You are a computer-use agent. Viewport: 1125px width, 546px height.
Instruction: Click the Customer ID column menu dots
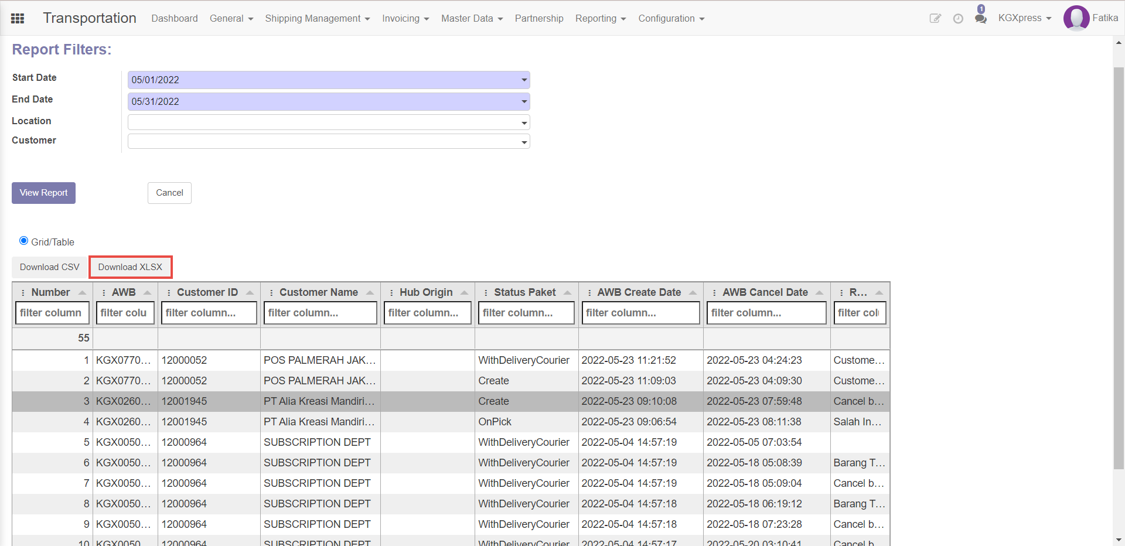169,292
